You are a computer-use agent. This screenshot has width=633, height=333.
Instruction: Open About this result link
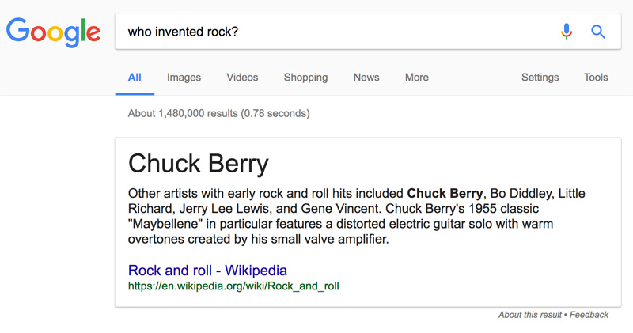coord(529,315)
